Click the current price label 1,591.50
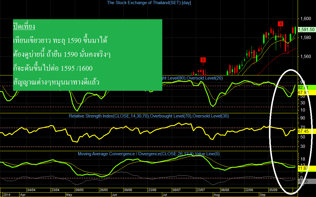 [306, 30]
